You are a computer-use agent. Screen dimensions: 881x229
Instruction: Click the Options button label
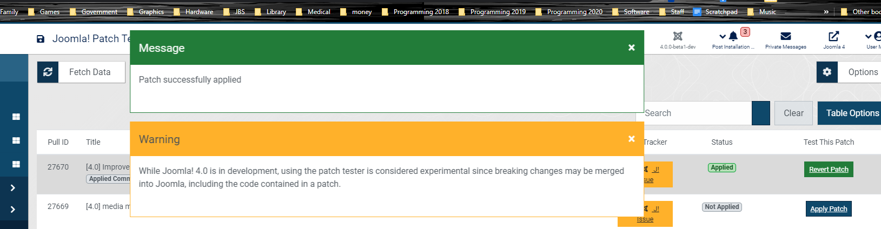click(x=863, y=72)
